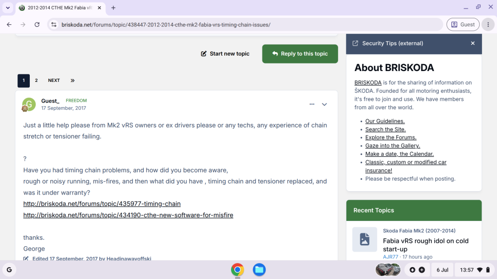Viewport: 497px width, 279px height.
Task: Open Chrome from the shelf
Action: point(238,270)
